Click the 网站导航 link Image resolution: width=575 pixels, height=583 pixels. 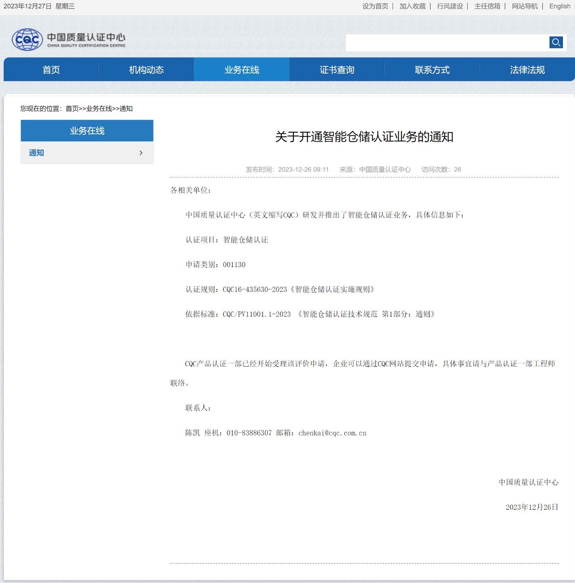525,6
